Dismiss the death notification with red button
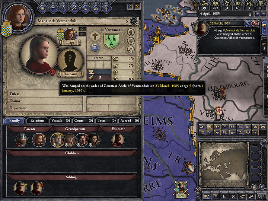Image resolution: width=268 pixels, height=201 pixels. 255,23
